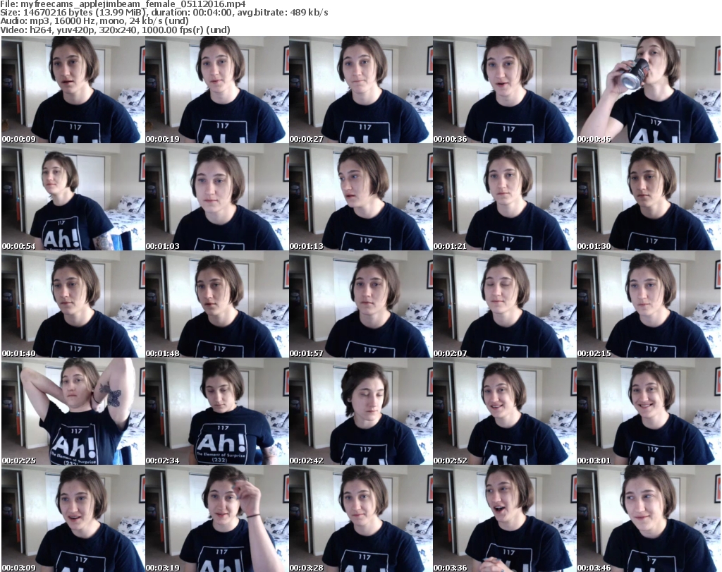This screenshot has width=722, height=572.
Task: Select the thumbnail at 00:00:19
Action: [x=217, y=90]
